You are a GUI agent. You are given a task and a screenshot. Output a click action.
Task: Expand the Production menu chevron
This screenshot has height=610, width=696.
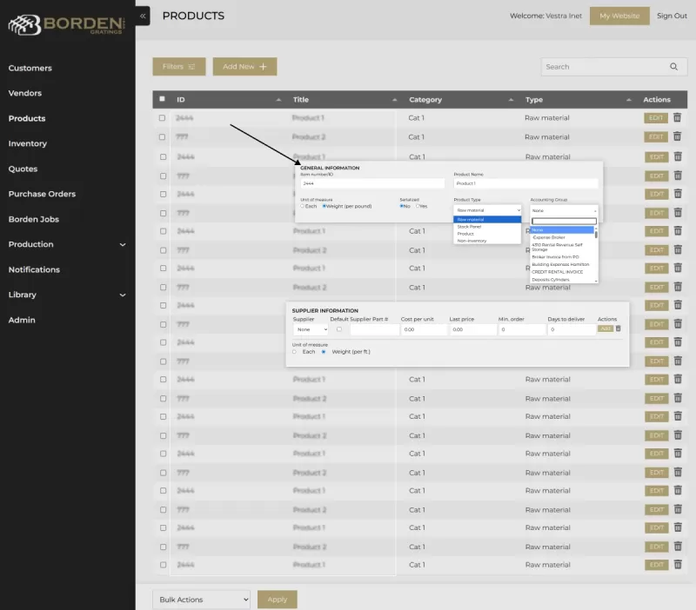click(x=123, y=245)
